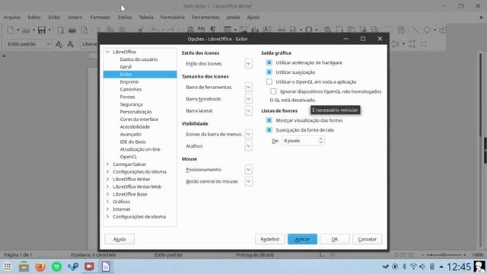
Task: Open the mouse Posicionamento dropdown
Action: point(248,170)
